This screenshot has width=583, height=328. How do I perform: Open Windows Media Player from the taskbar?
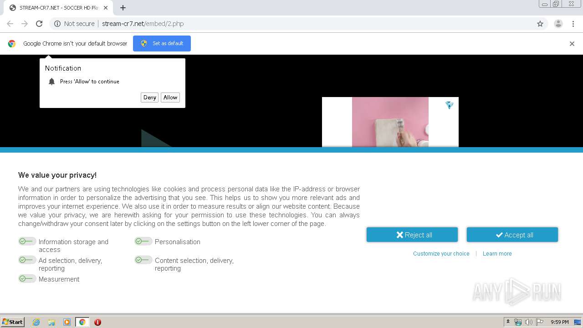[67, 322]
